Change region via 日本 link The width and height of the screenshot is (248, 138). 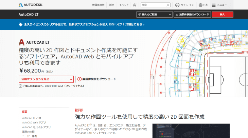pos(206,5)
